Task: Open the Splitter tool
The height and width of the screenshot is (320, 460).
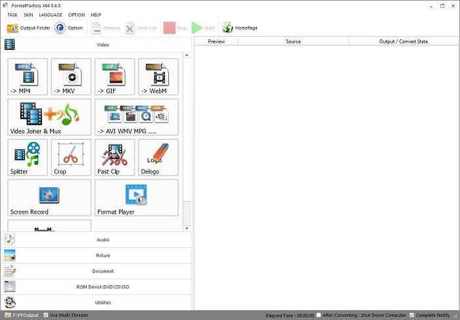Action: [28, 158]
